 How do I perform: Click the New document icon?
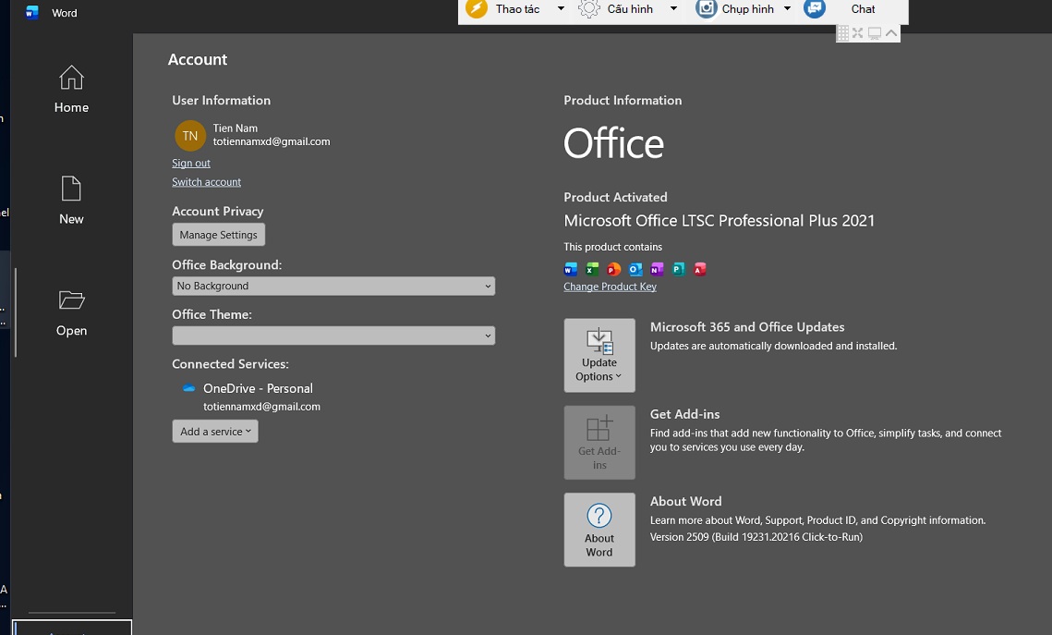tap(71, 189)
